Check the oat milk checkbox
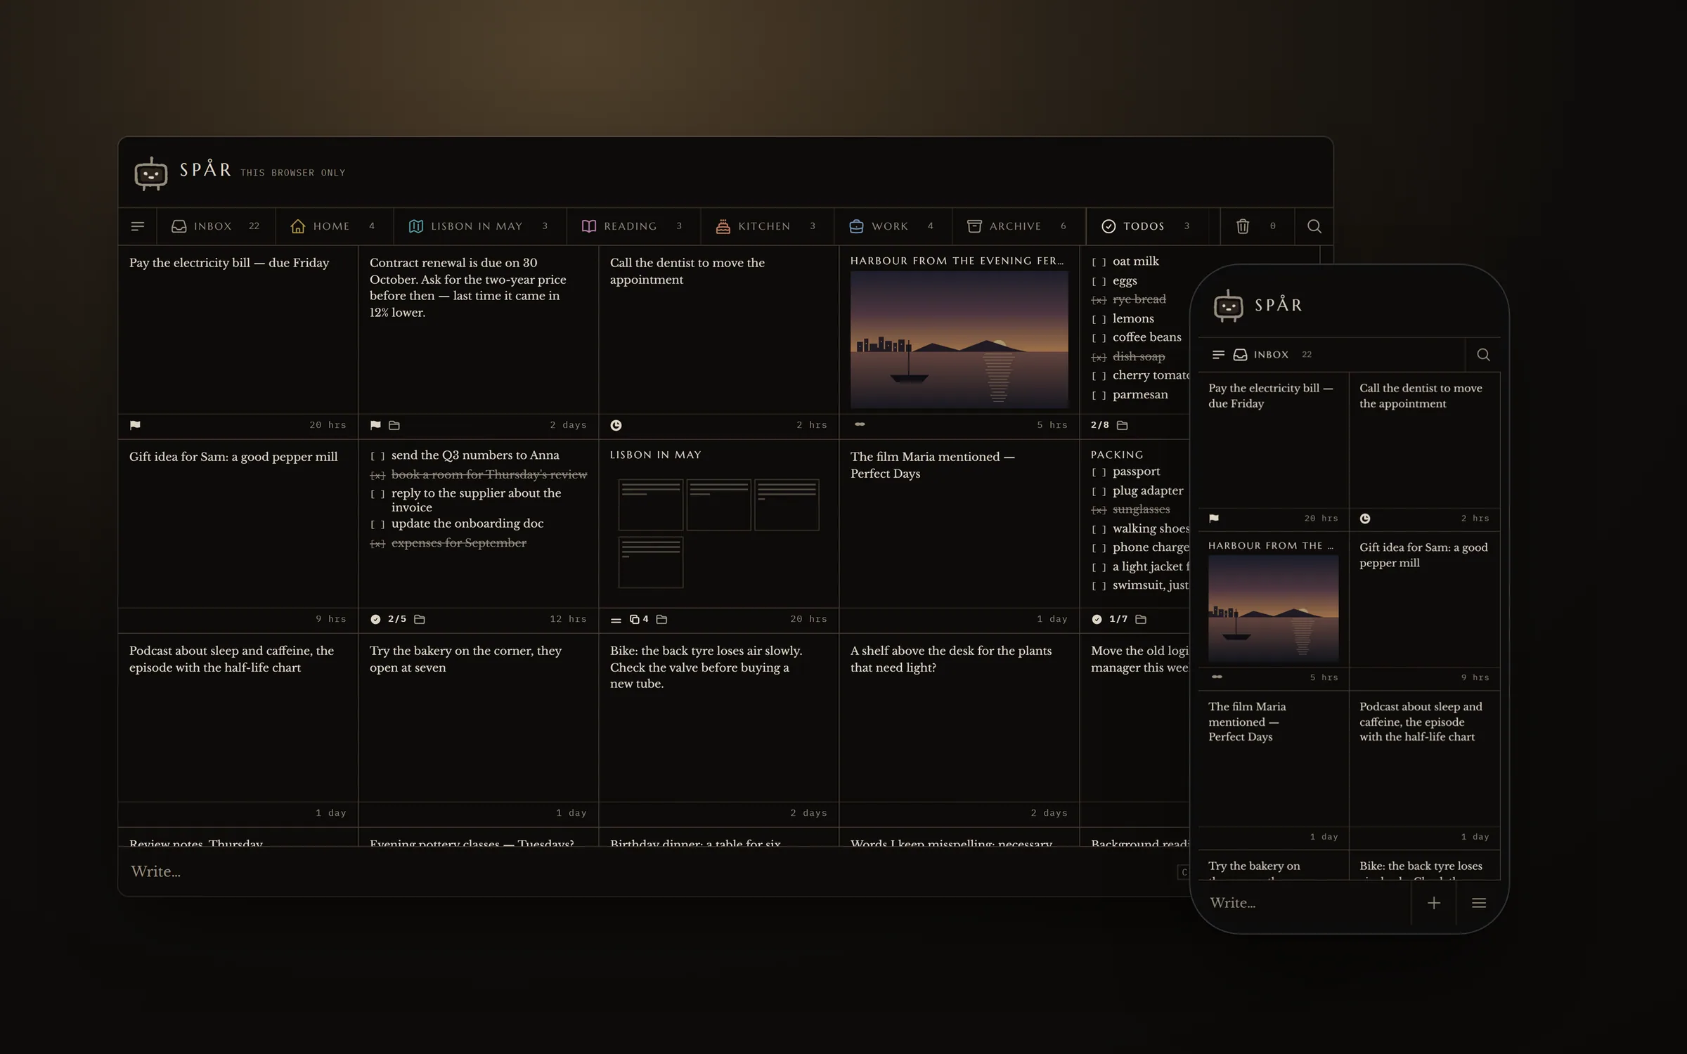The height and width of the screenshot is (1054, 1687). point(1099,262)
